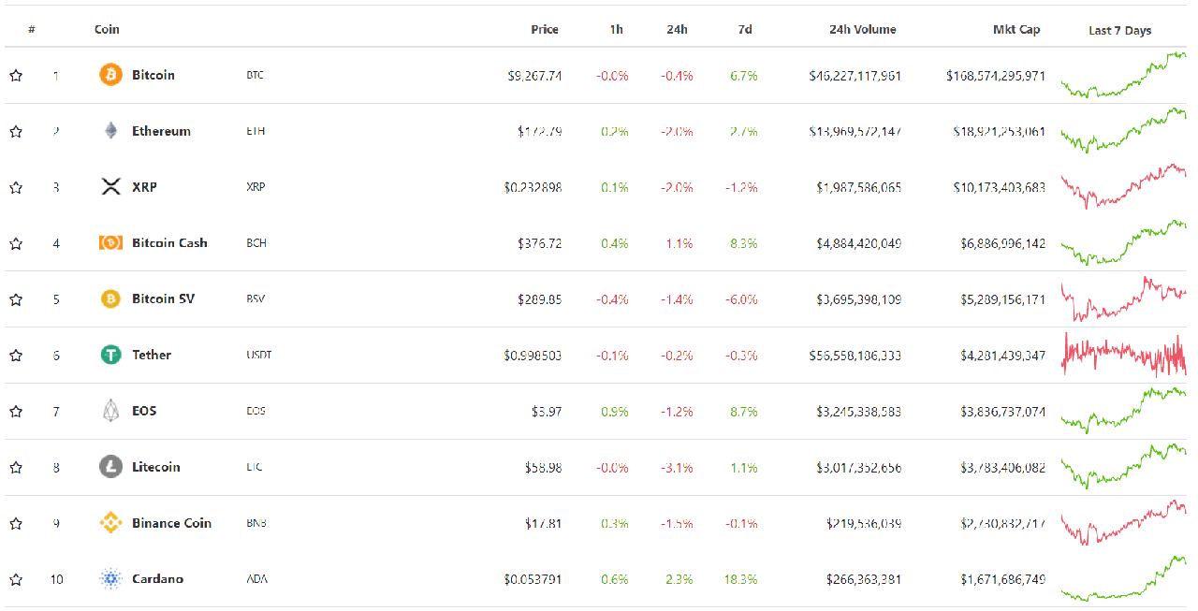
Task: Click the Cardano logo icon
Action: (110, 579)
